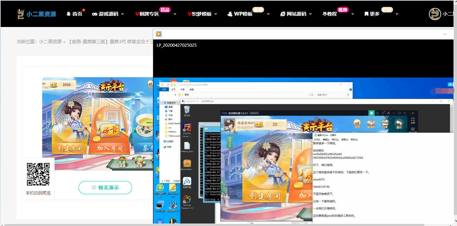457x226 pixels.
Task: Select the 文件 tab in the recorded File Explorer
Action: coord(165,89)
